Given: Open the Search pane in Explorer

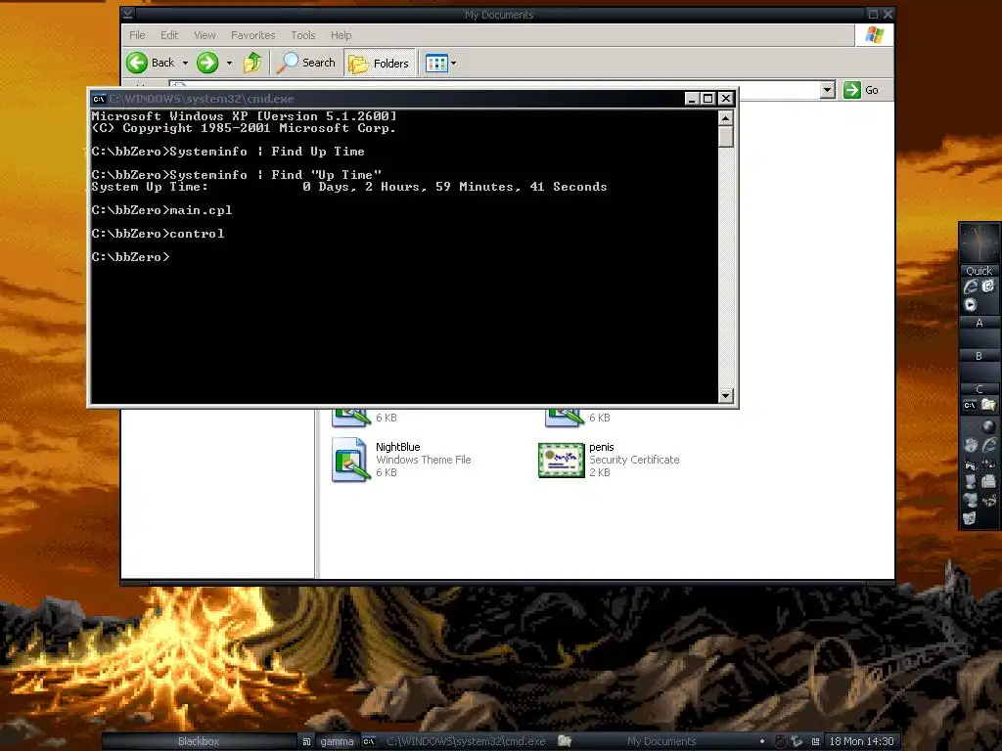Looking at the screenshot, I should click(306, 63).
